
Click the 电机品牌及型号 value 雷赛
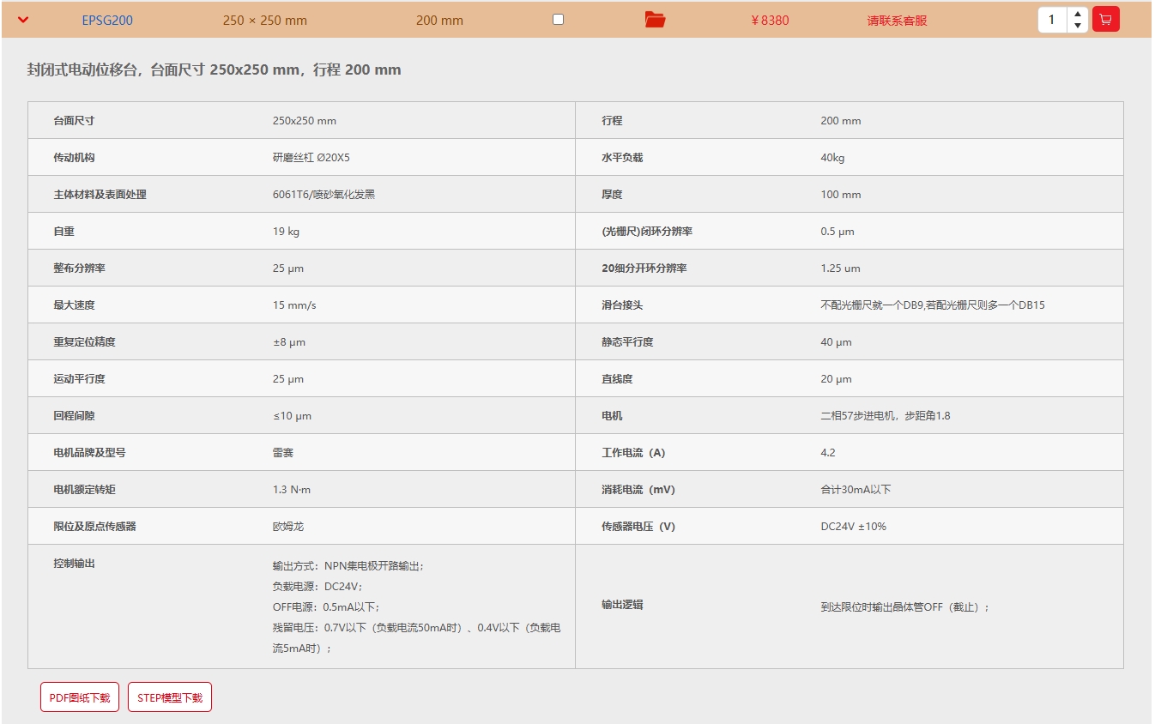tap(283, 453)
